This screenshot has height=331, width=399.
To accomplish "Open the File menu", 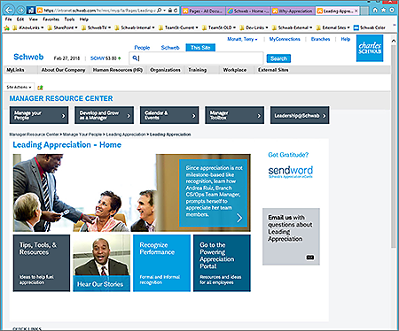I will pyautogui.click(x=9, y=19).
